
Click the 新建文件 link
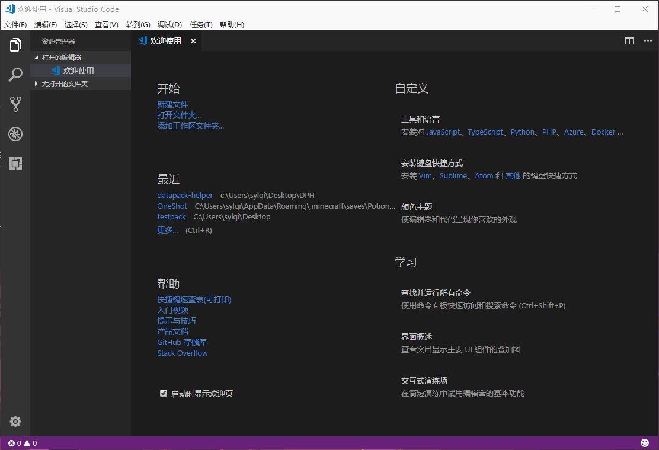pyautogui.click(x=172, y=104)
